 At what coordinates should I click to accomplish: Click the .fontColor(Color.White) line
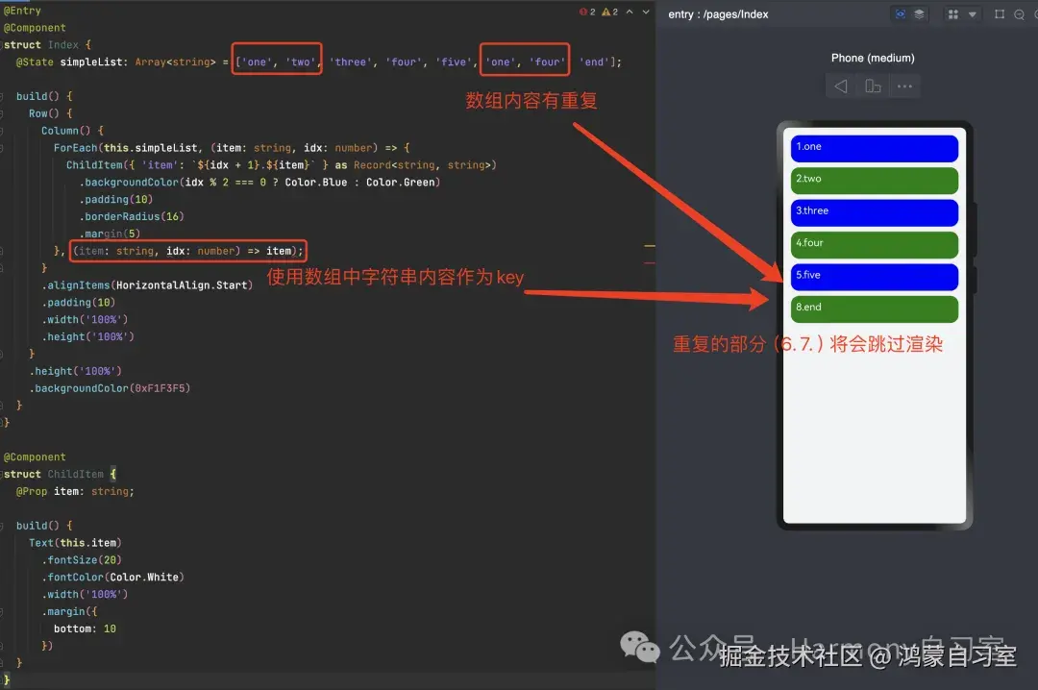[113, 578]
